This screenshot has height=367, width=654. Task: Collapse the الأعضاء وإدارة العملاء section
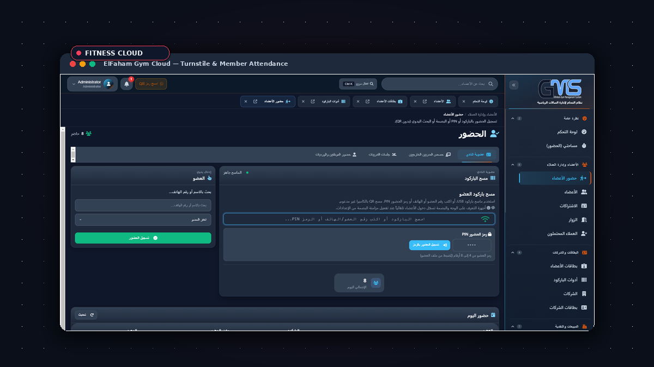[512, 165]
